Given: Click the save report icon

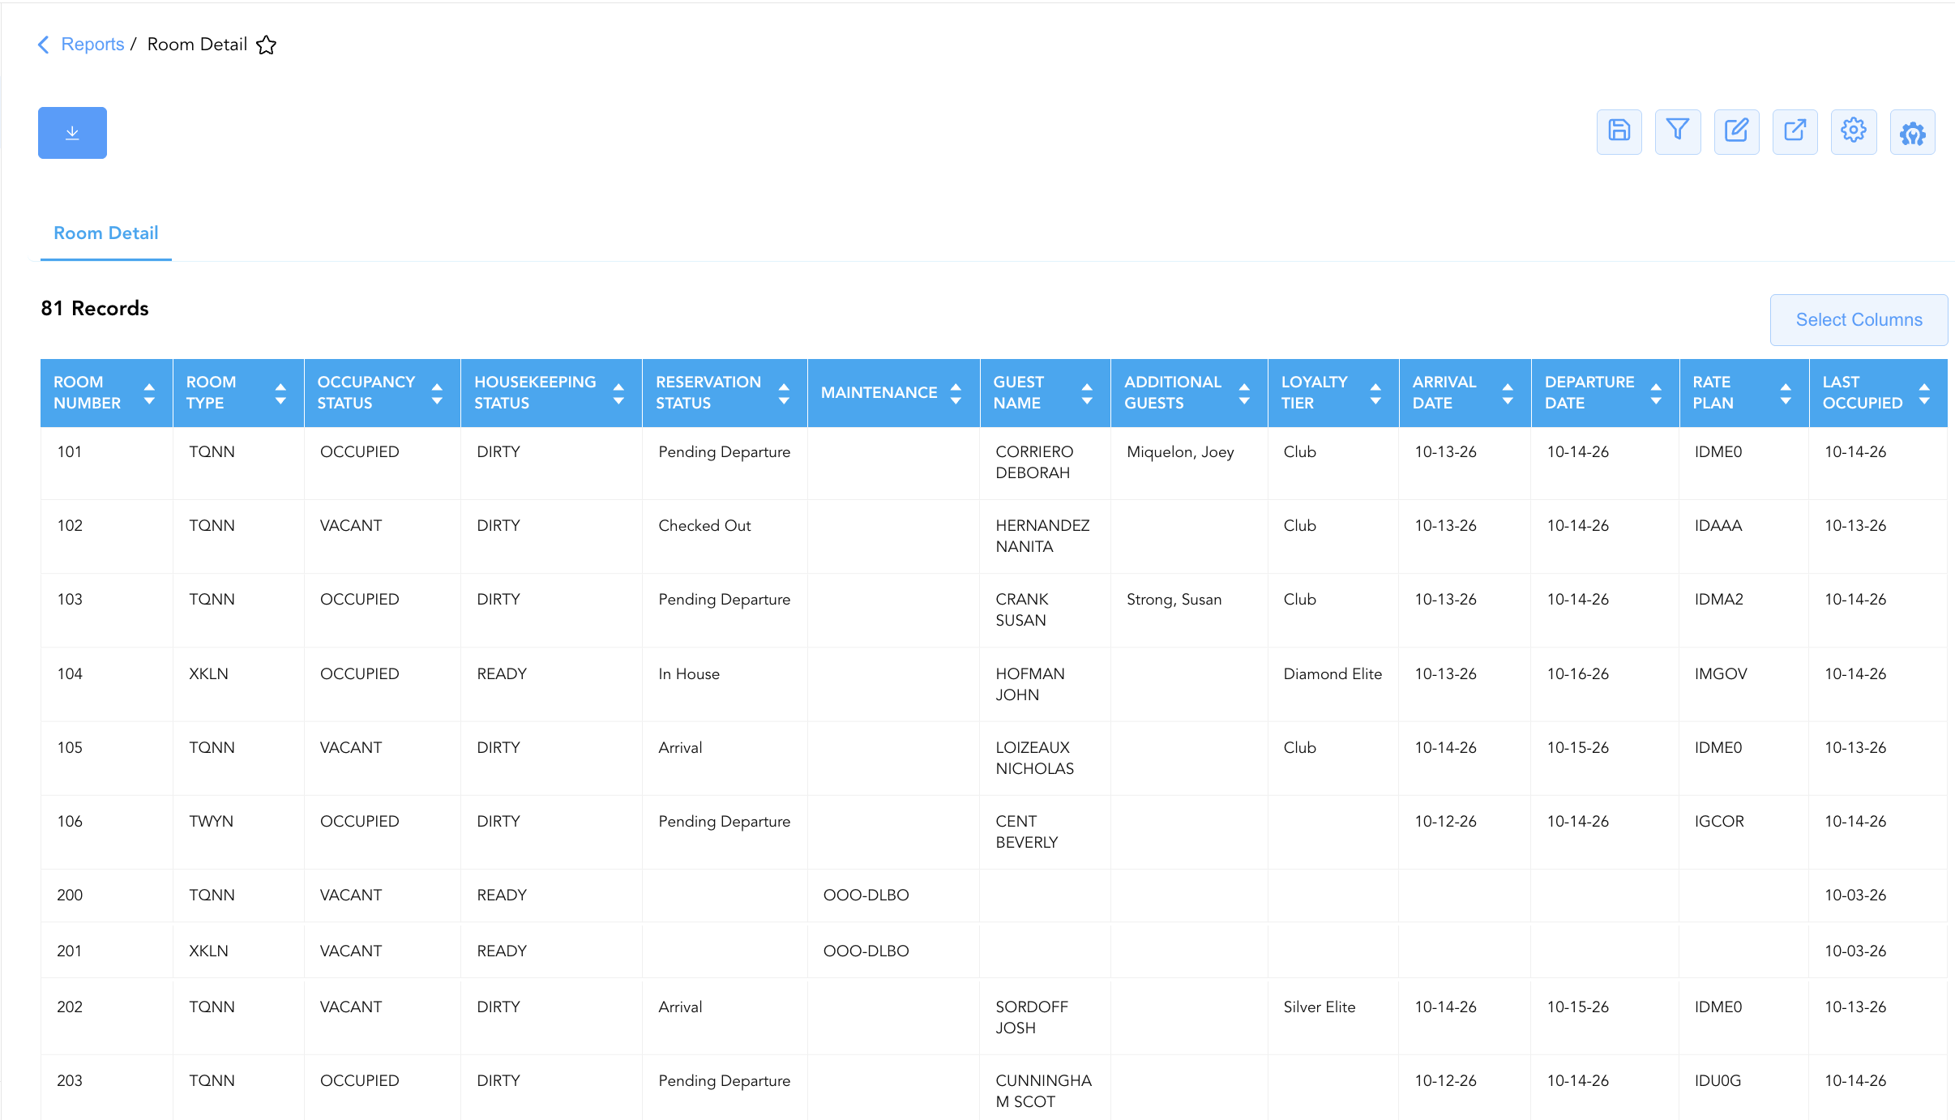Looking at the screenshot, I should (x=1619, y=131).
